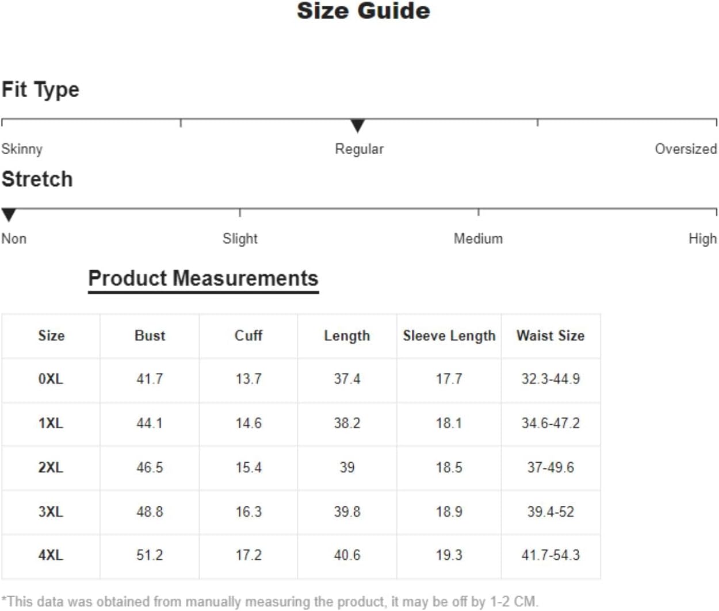
Task: Select the Size column header
Action: pyautogui.click(x=51, y=336)
